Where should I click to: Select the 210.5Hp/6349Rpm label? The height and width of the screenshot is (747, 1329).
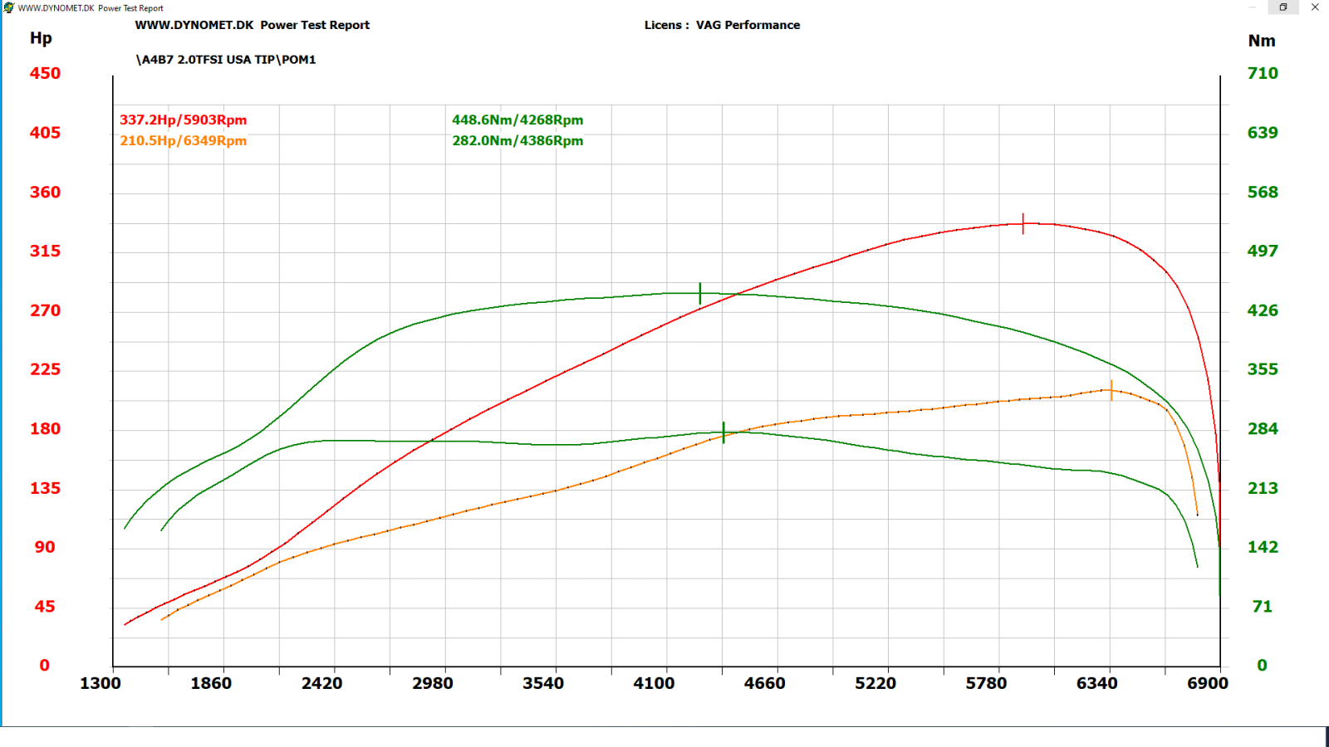(184, 140)
